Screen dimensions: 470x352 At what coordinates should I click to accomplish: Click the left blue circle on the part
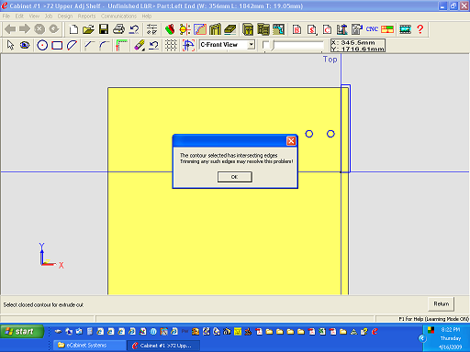pyautogui.click(x=309, y=134)
